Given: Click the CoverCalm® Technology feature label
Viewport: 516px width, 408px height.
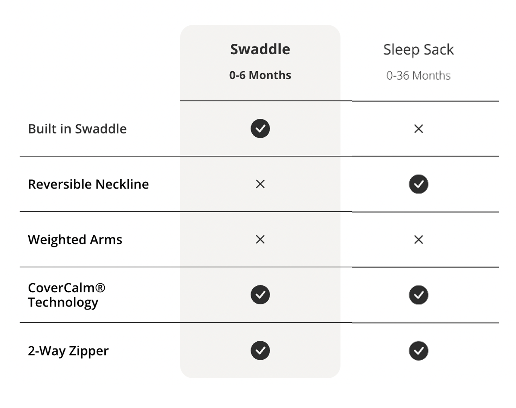Looking at the screenshot, I should click(x=66, y=295).
